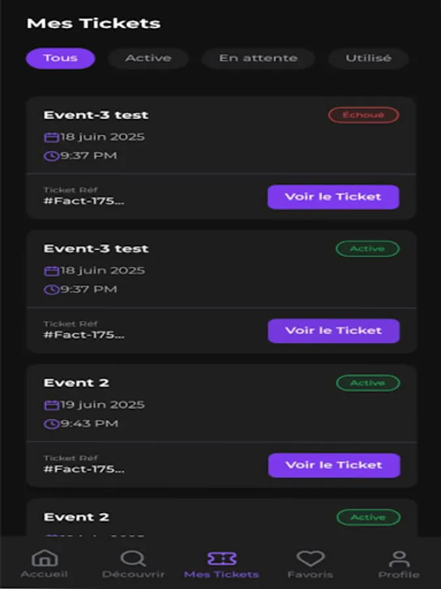Filter tickets by Active
441x589 pixels.
pyautogui.click(x=148, y=58)
